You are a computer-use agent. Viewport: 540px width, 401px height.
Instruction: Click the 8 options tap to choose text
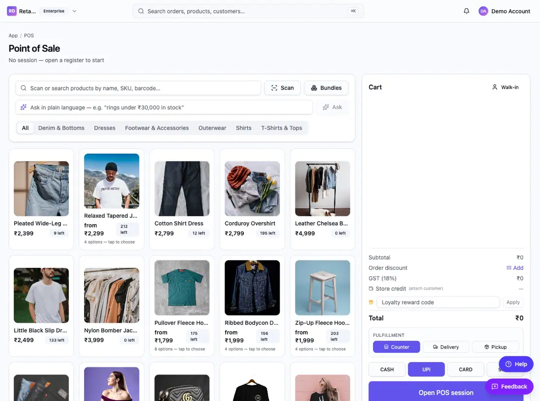180,349
